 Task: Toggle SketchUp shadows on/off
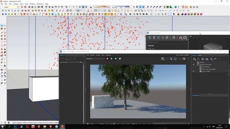click(x=91, y=7)
